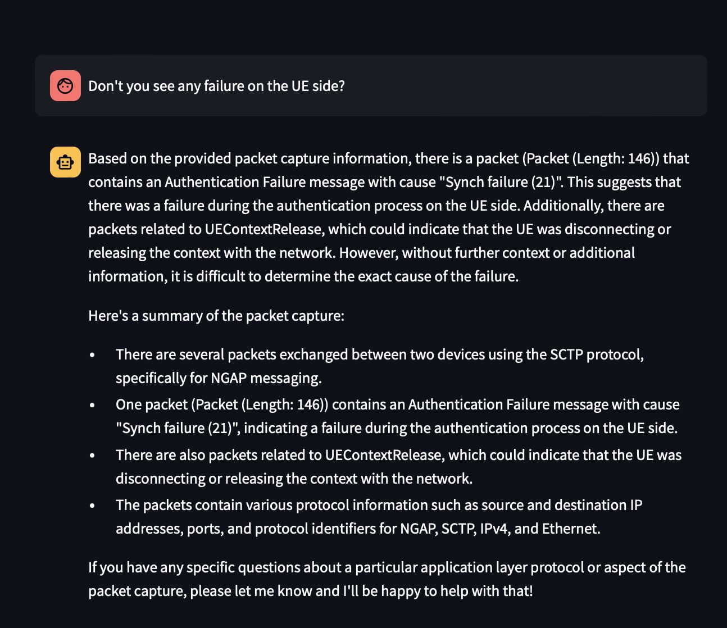Click the closing paragraph "If you have any specific questions"

[x=387, y=579]
